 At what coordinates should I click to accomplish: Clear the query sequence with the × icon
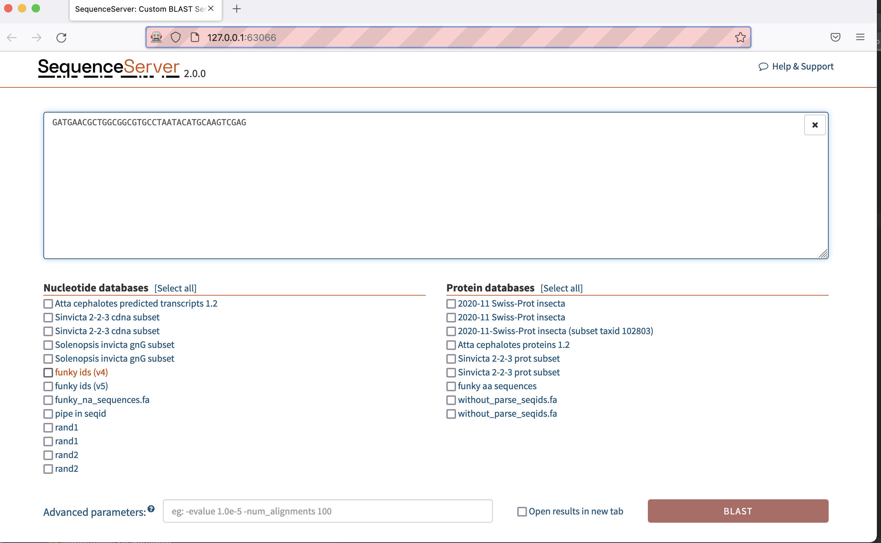[815, 125]
